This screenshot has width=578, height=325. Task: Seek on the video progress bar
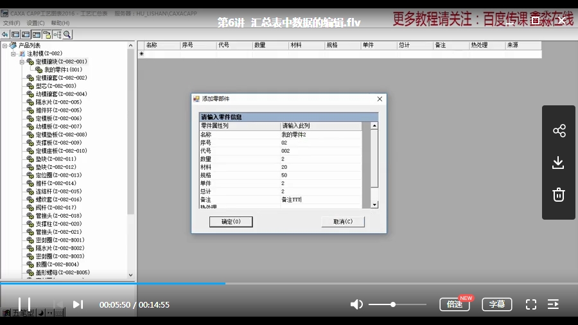pos(289,283)
